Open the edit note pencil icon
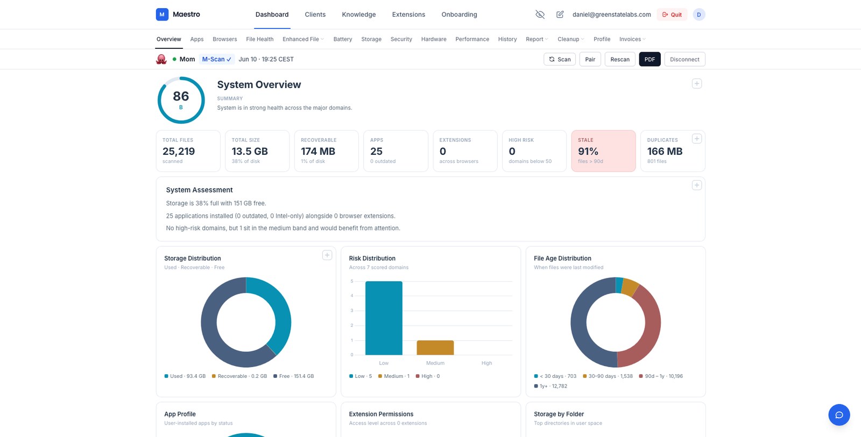The height and width of the screenshot is (437, 861). (x=560, y=15)
